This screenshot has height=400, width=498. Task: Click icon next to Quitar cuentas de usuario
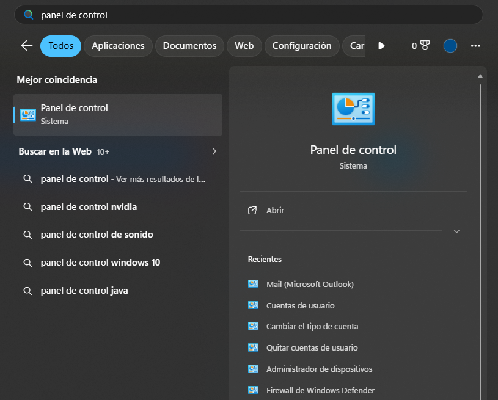pos(253,347)
